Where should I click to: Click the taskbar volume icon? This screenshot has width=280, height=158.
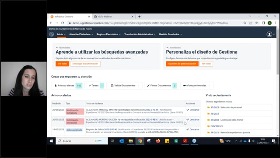click(253, 141)
